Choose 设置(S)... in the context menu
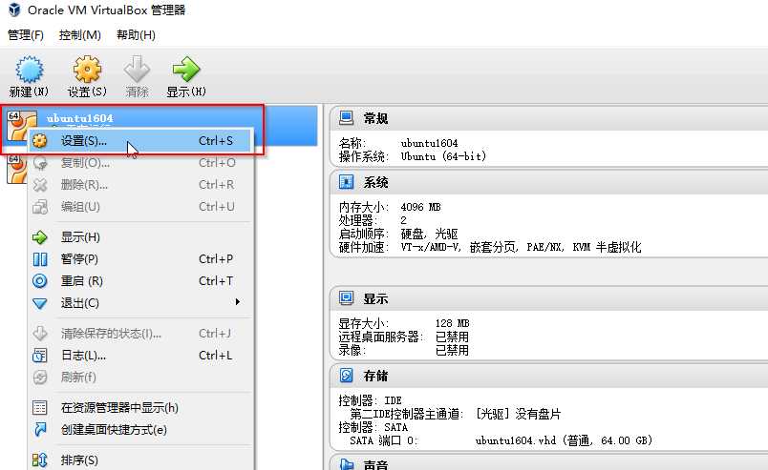This screenshot has width=768, height=470. [140, 141]
